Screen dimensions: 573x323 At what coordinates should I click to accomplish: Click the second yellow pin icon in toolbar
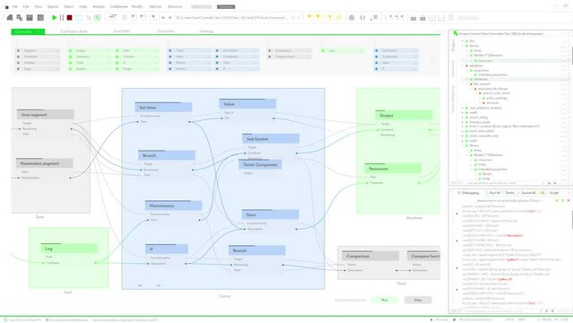[318, 17]
